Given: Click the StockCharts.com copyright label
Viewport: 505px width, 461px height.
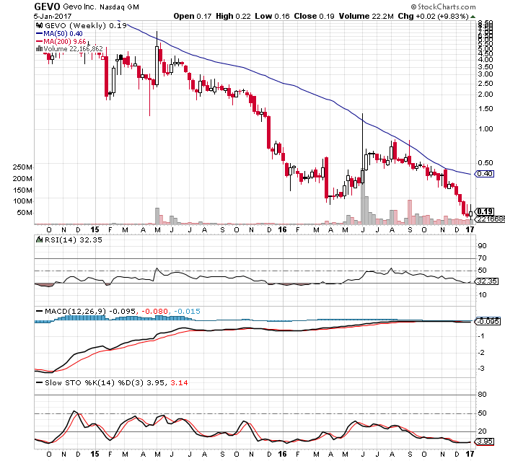Looking at the screenshot, I should [443, 6].
